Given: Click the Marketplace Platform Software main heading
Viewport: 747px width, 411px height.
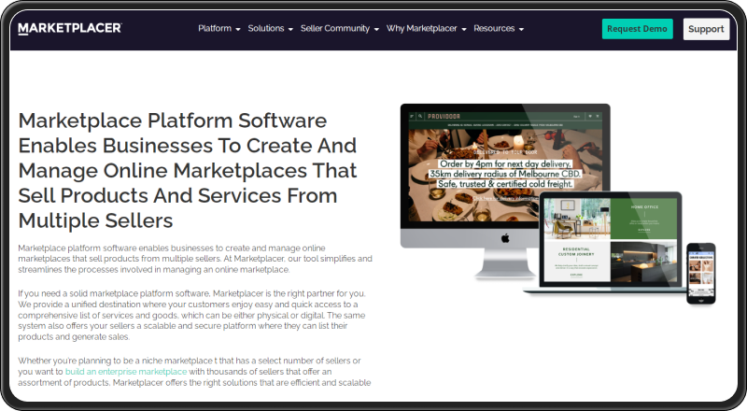Looking at the screenshot, I should tap(188, 171).
